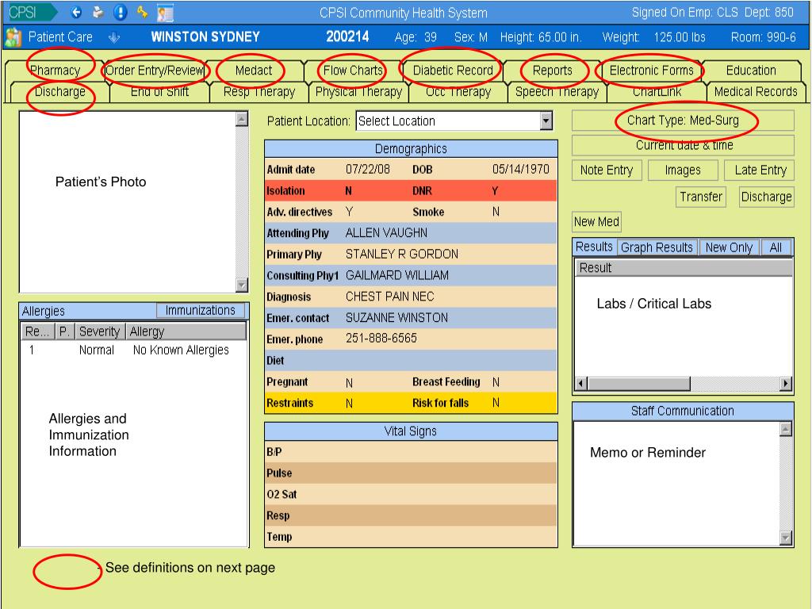Click the Chart Type: Med-Surg button
The image size is (812, 609).
point(683,121)
